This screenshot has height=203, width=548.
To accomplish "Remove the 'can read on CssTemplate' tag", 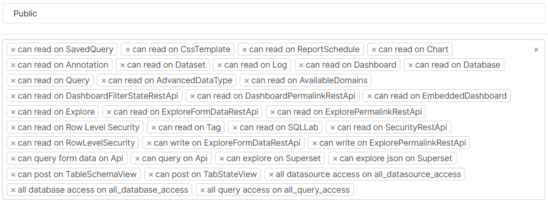I will 128,49.
